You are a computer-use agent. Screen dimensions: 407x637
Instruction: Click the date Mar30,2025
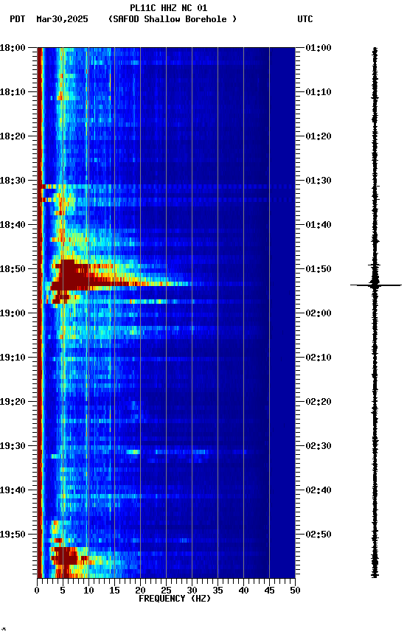pos(62,19)
